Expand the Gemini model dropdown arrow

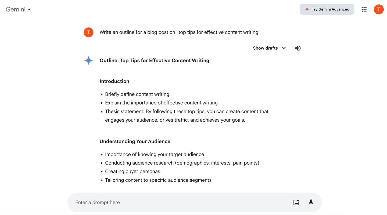pyautogui.click(x=29, y=9)
